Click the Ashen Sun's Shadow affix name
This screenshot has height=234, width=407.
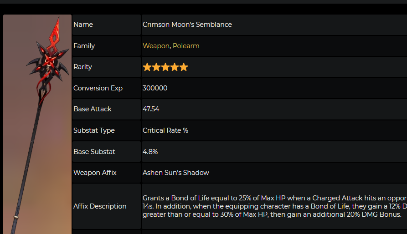(176, 173)
